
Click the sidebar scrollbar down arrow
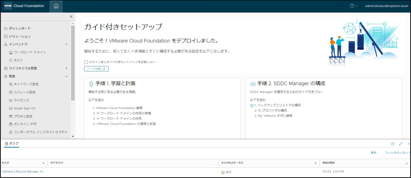pos(73,136)
